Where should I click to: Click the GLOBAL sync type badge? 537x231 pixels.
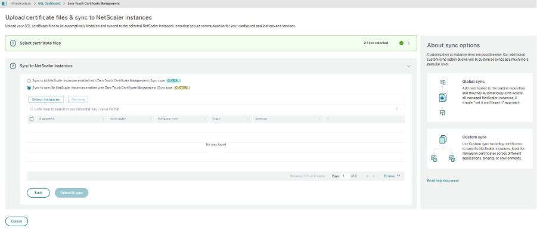173,81
